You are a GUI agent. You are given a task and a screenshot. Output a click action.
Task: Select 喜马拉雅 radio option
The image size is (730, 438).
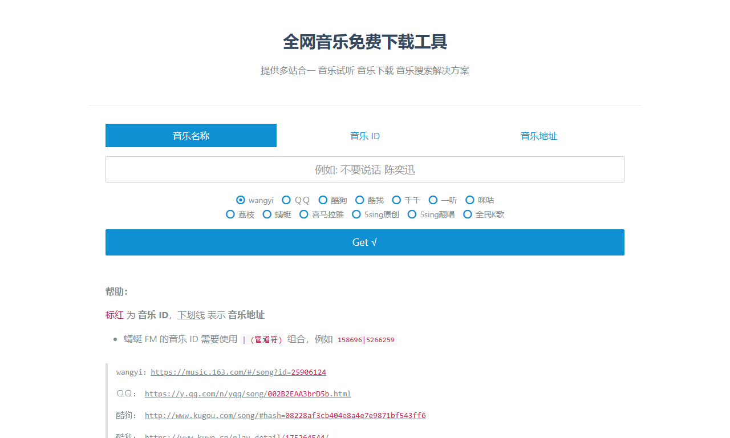pos(322,214)
